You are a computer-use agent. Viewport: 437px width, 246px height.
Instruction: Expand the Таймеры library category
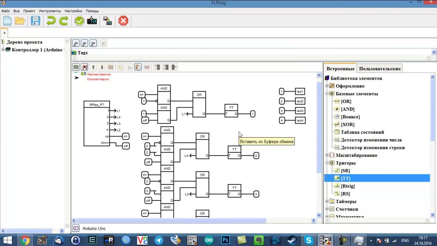(327, 202)
